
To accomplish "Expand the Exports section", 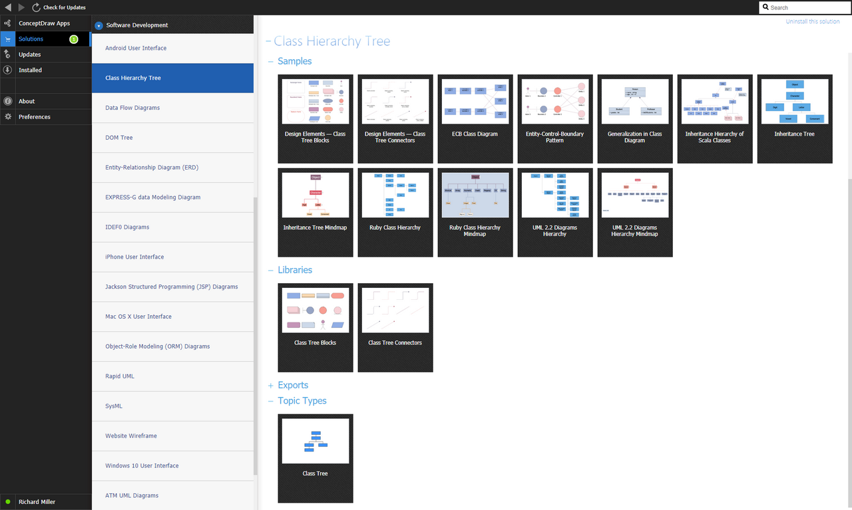I will click(271, 385).
